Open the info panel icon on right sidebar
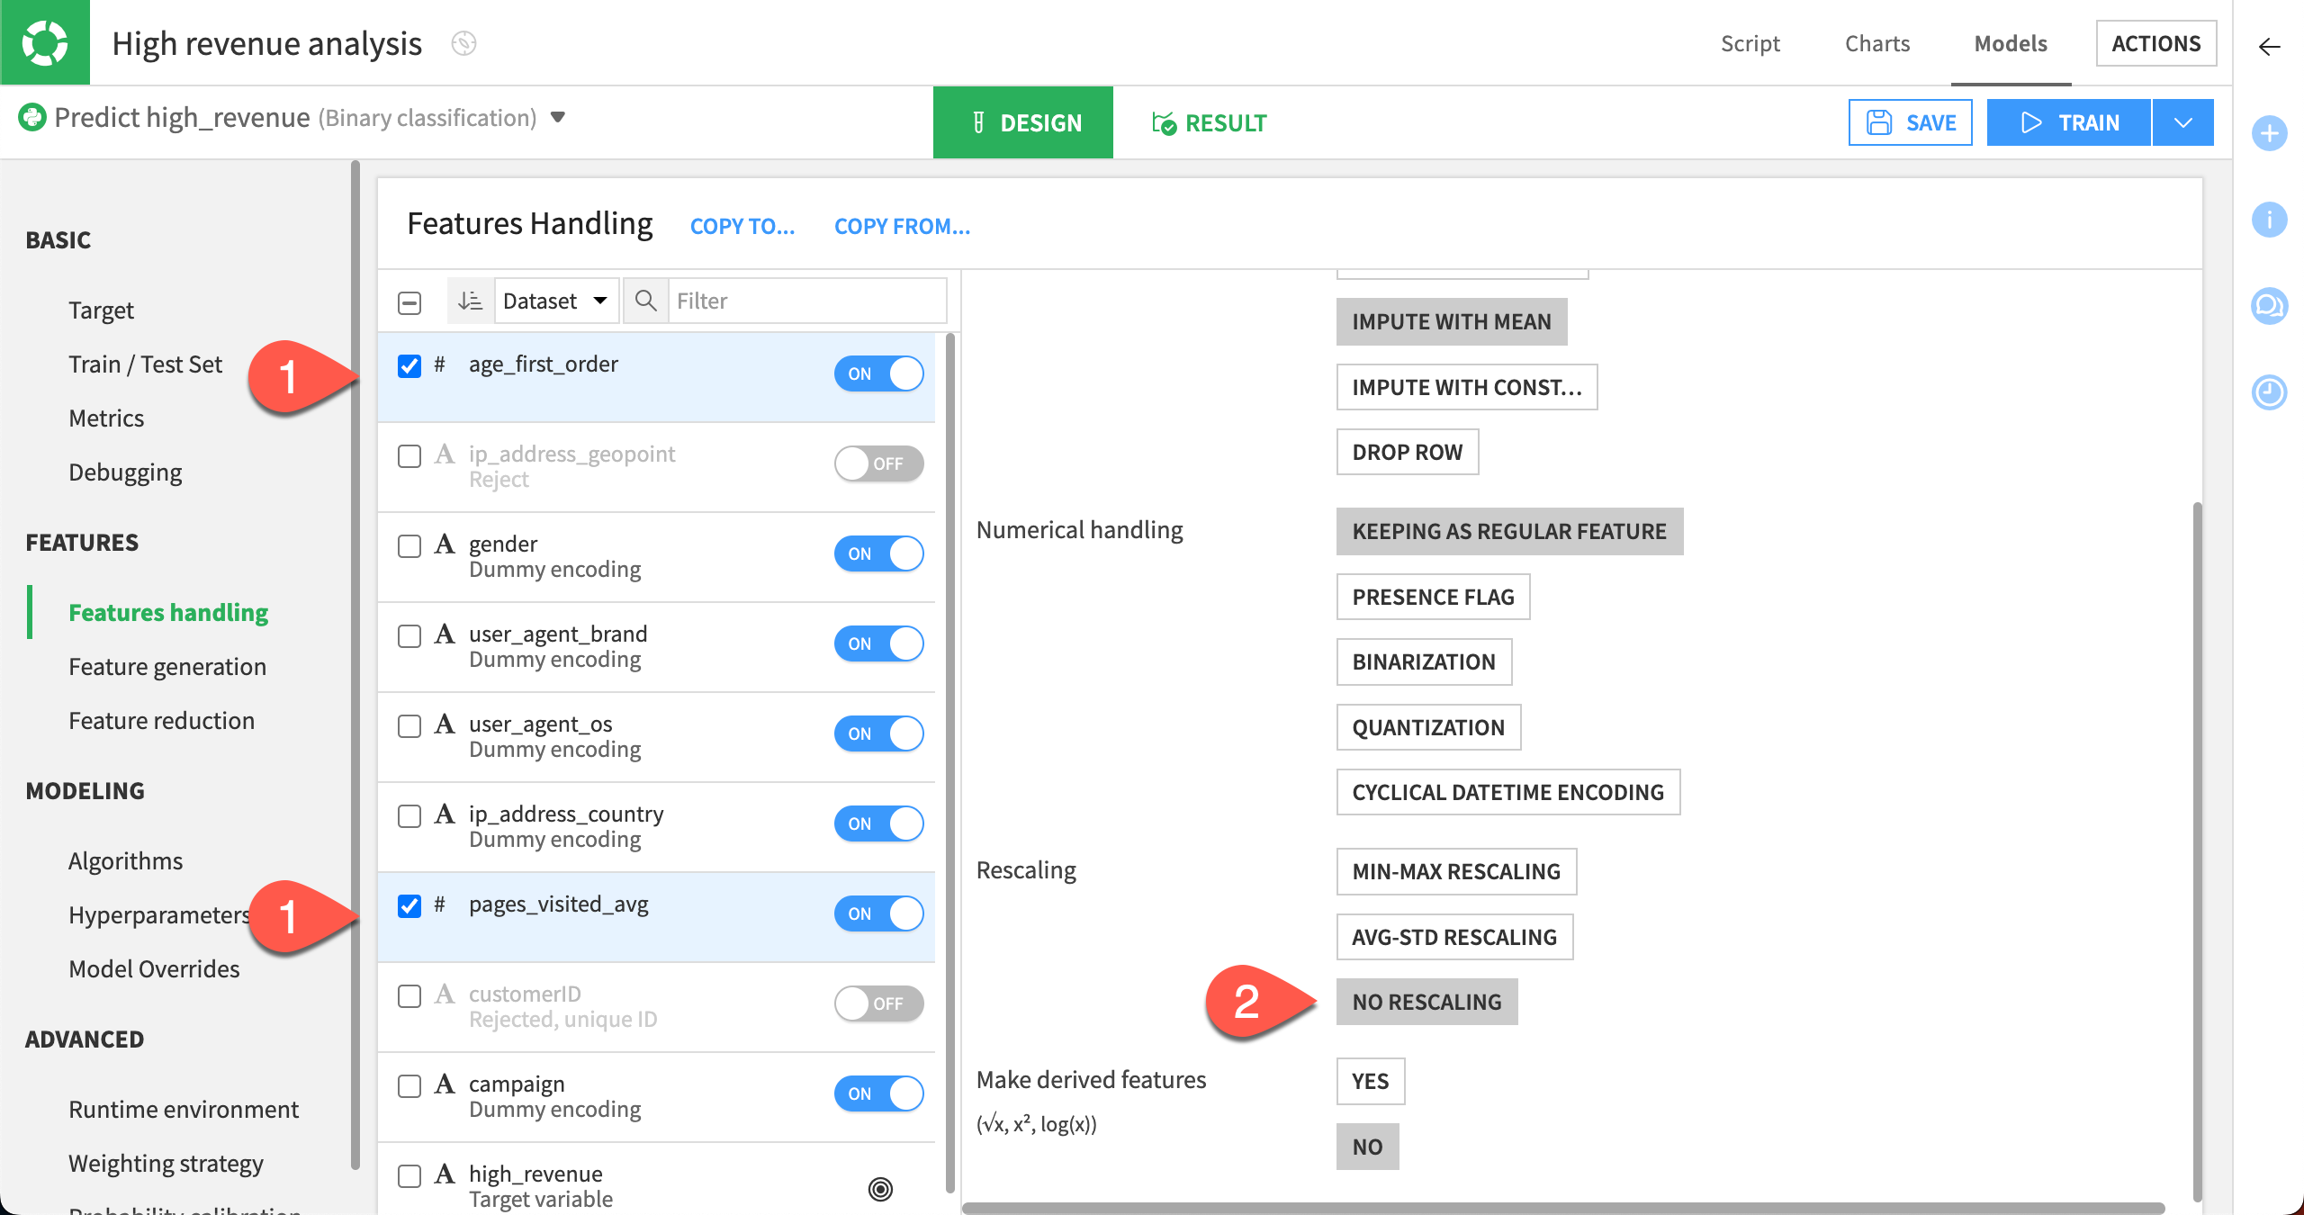 tap(2270, 219)
